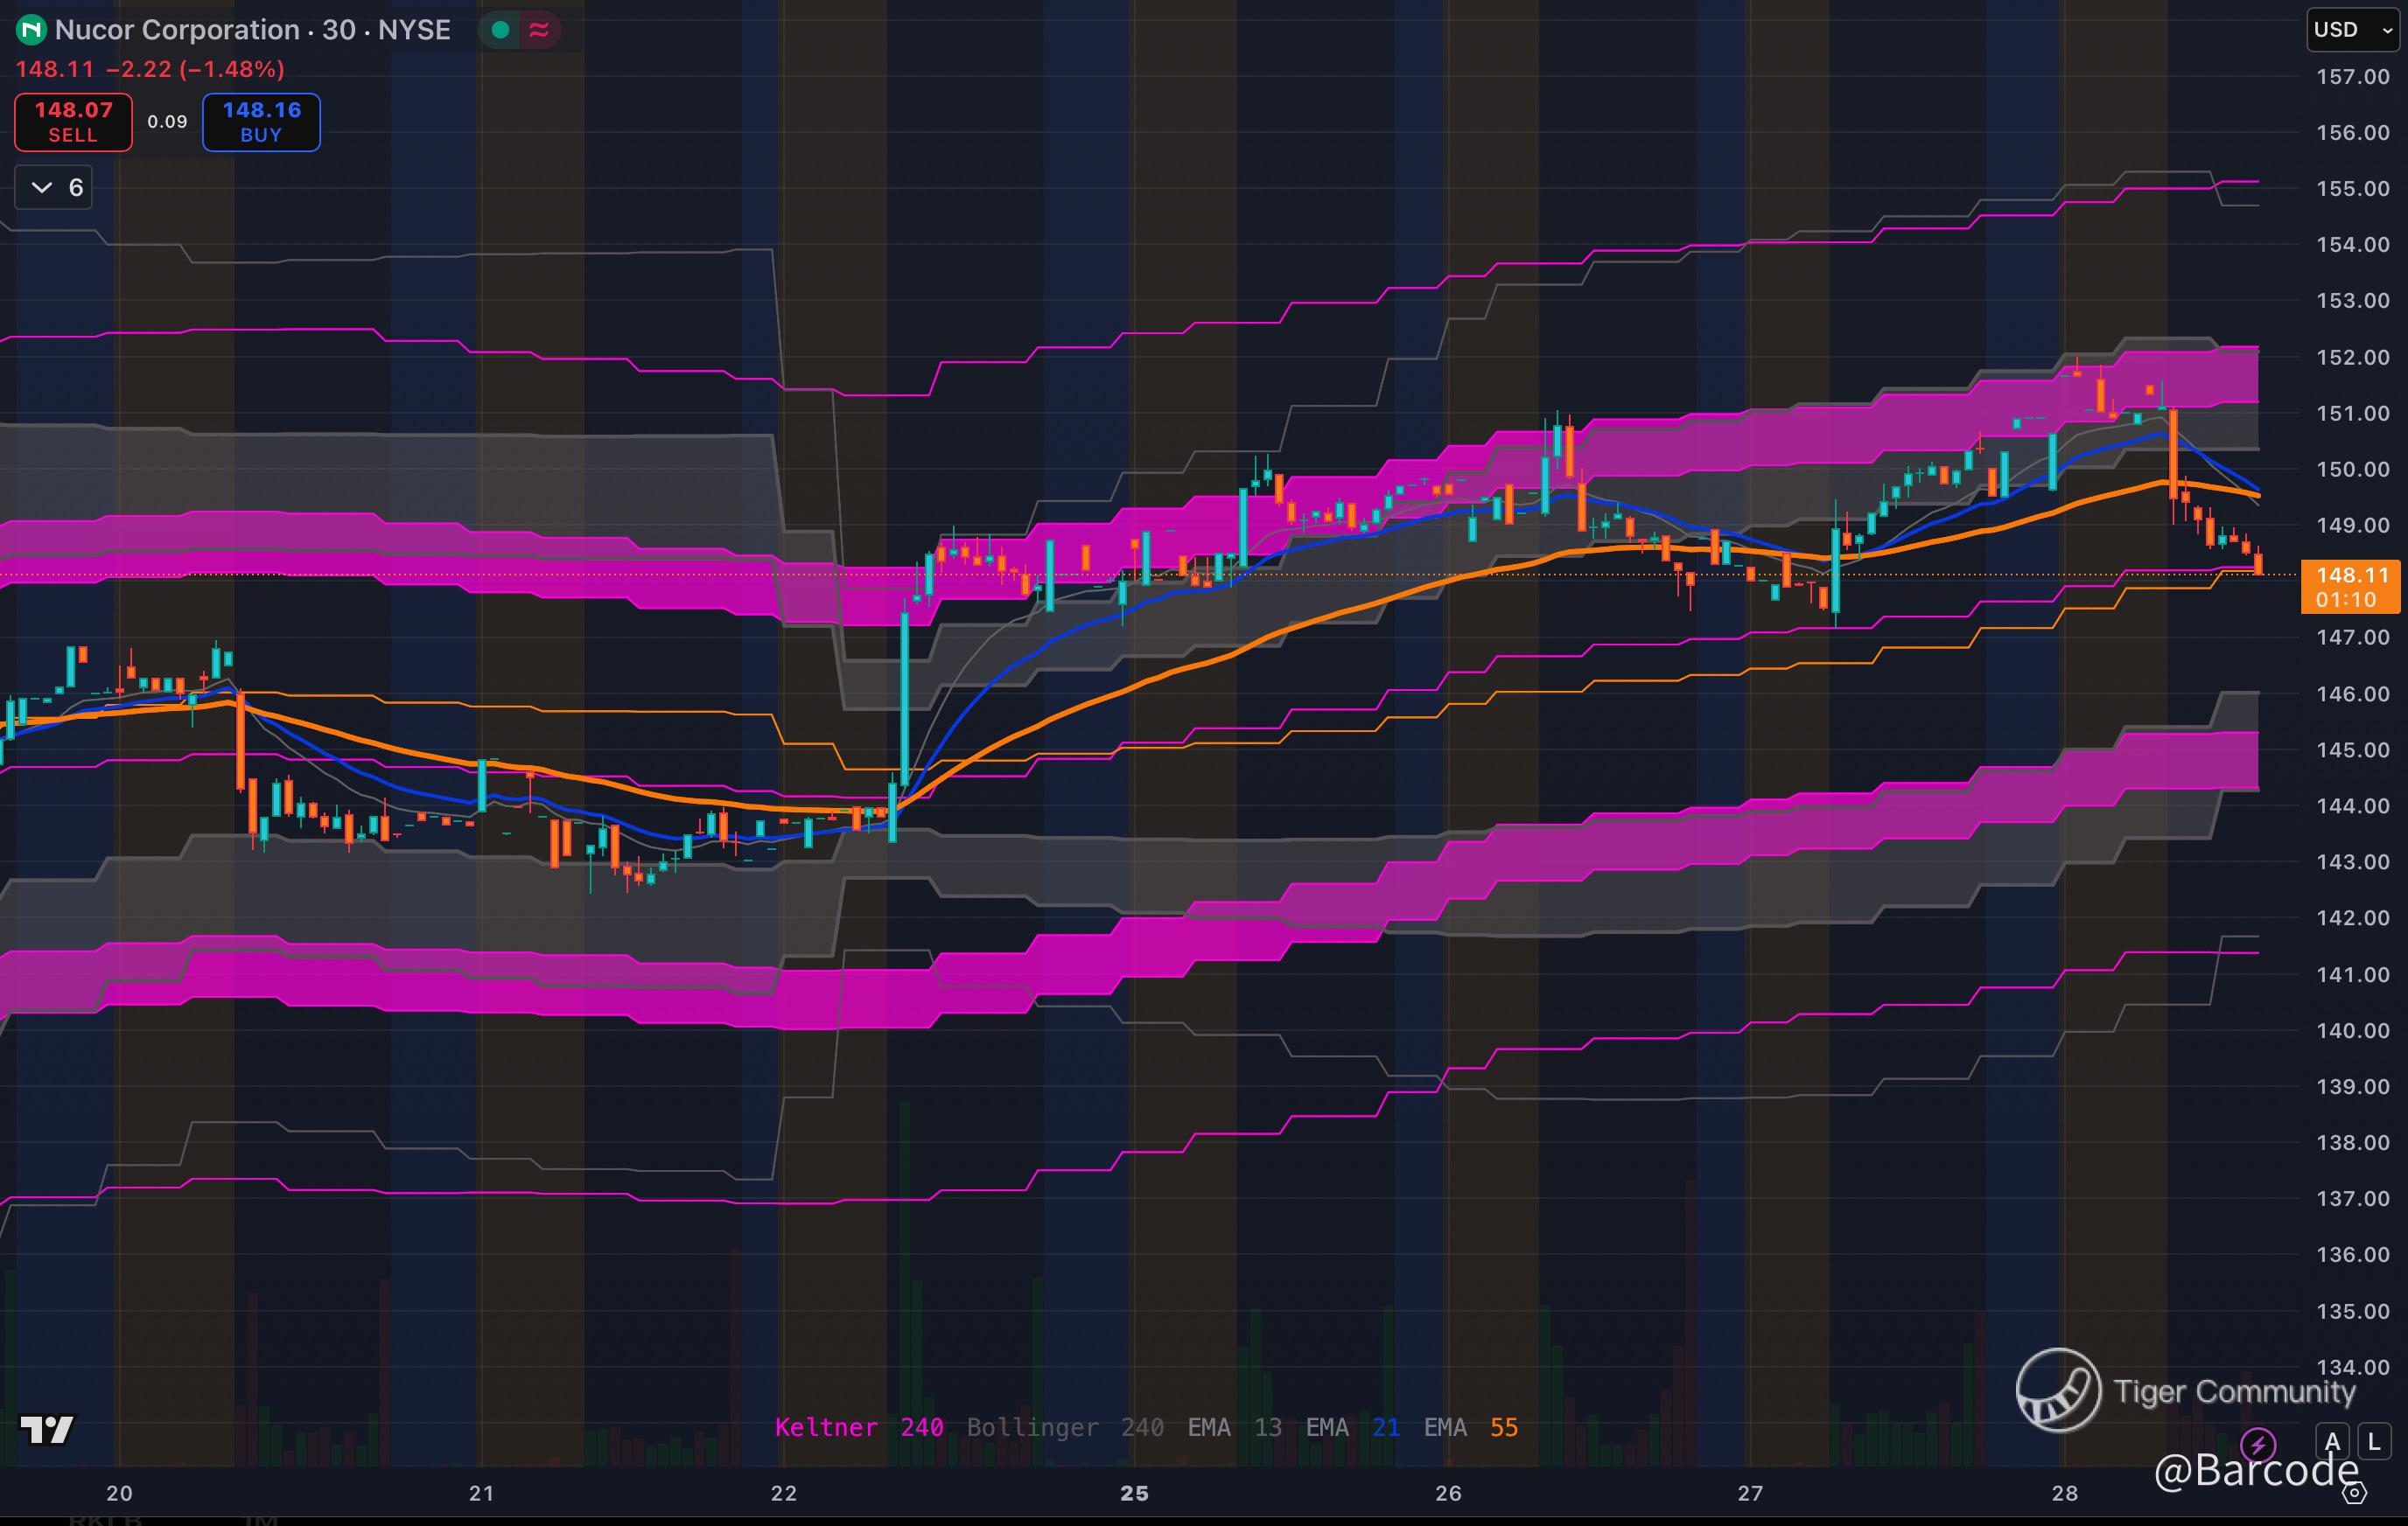The image size is (2408, 1526).
Task: Click the green market open status dot
Action: click(501, 30)
